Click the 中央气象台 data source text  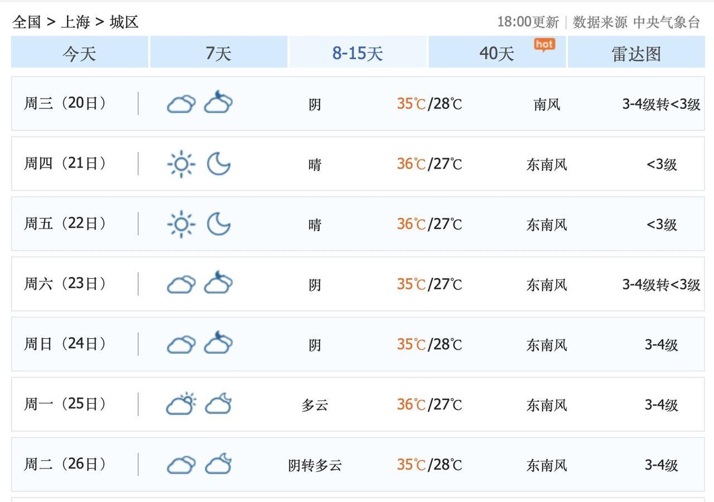(x=666, y=22)
